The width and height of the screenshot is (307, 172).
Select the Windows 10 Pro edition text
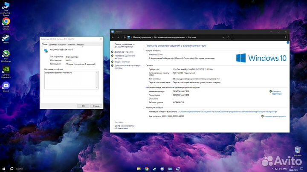156,55
